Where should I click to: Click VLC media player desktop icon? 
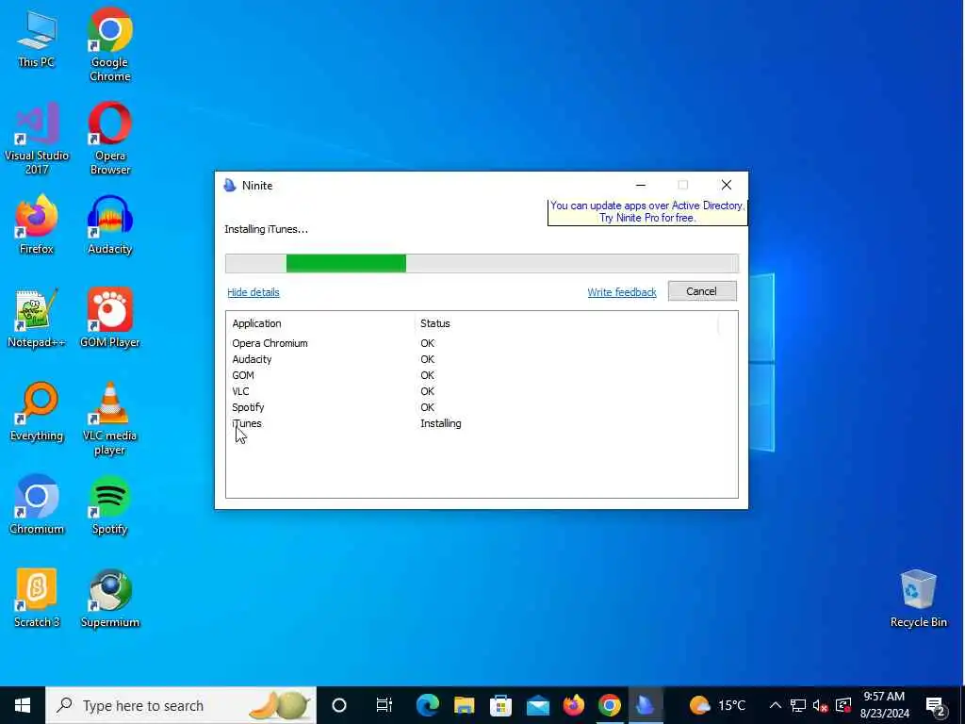pyautogui.click(x=109, y=419)
